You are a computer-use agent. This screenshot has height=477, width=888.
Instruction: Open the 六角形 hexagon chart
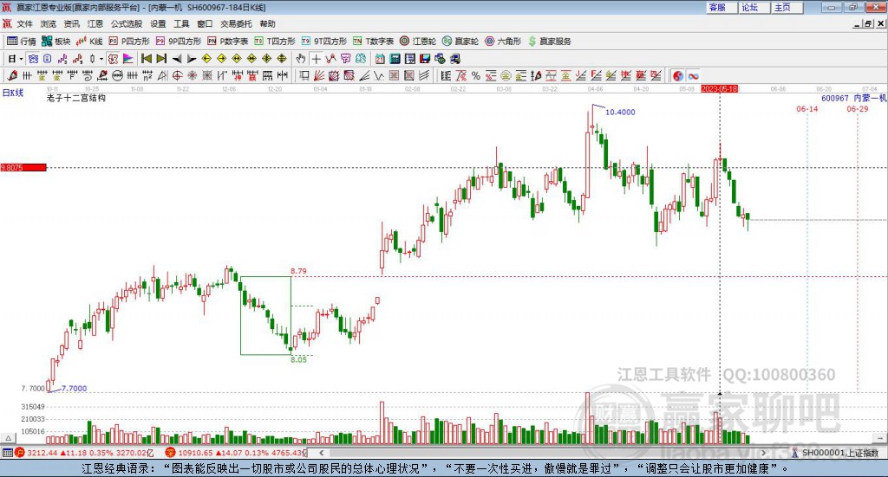tap(503, 42)
